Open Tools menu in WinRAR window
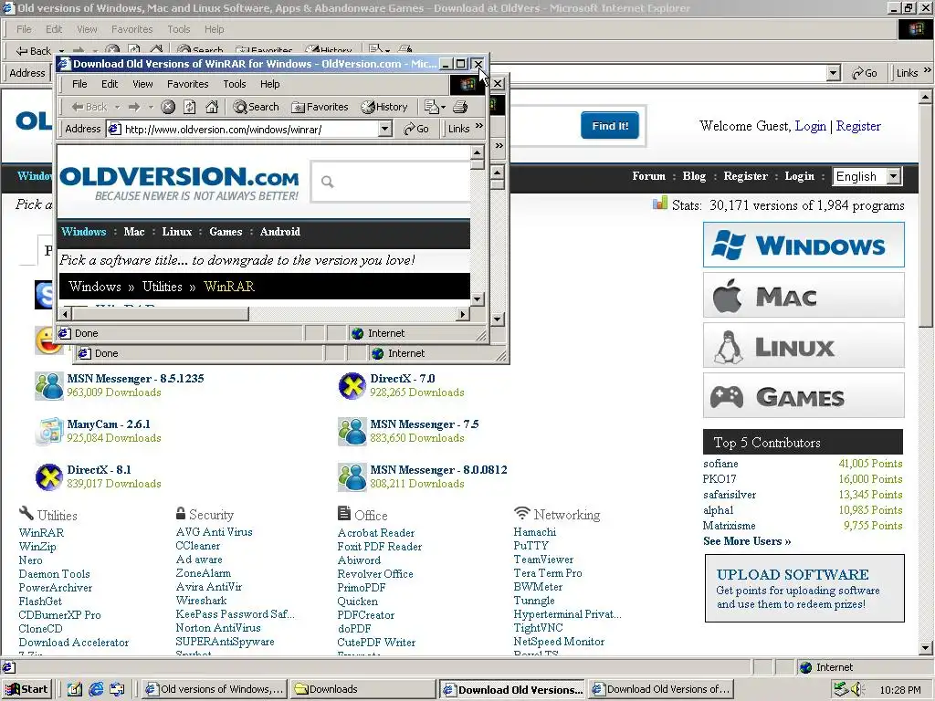The width and height of the screenshot is (935, 701). 235,84
